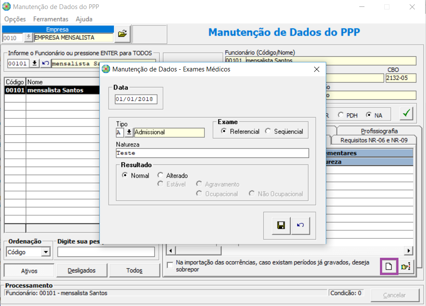Open the Ajuda menu
Image resolution: width=426 pixels, height=306 pixels.
point(84,19)
